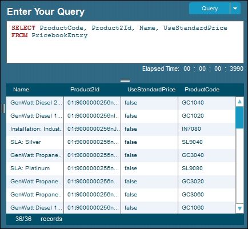This screenshot has width=248, height=229.
Task: Click the SL9040 product code cell
Action: pyautogui.click(x=207, y=142)
